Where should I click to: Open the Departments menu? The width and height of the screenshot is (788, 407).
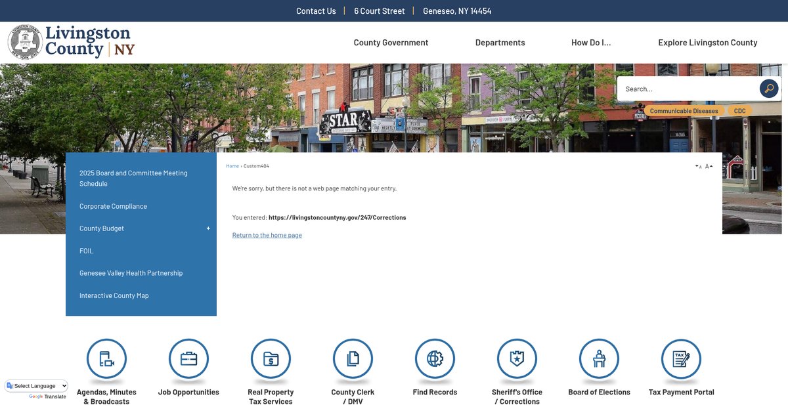tap(500, 43)
